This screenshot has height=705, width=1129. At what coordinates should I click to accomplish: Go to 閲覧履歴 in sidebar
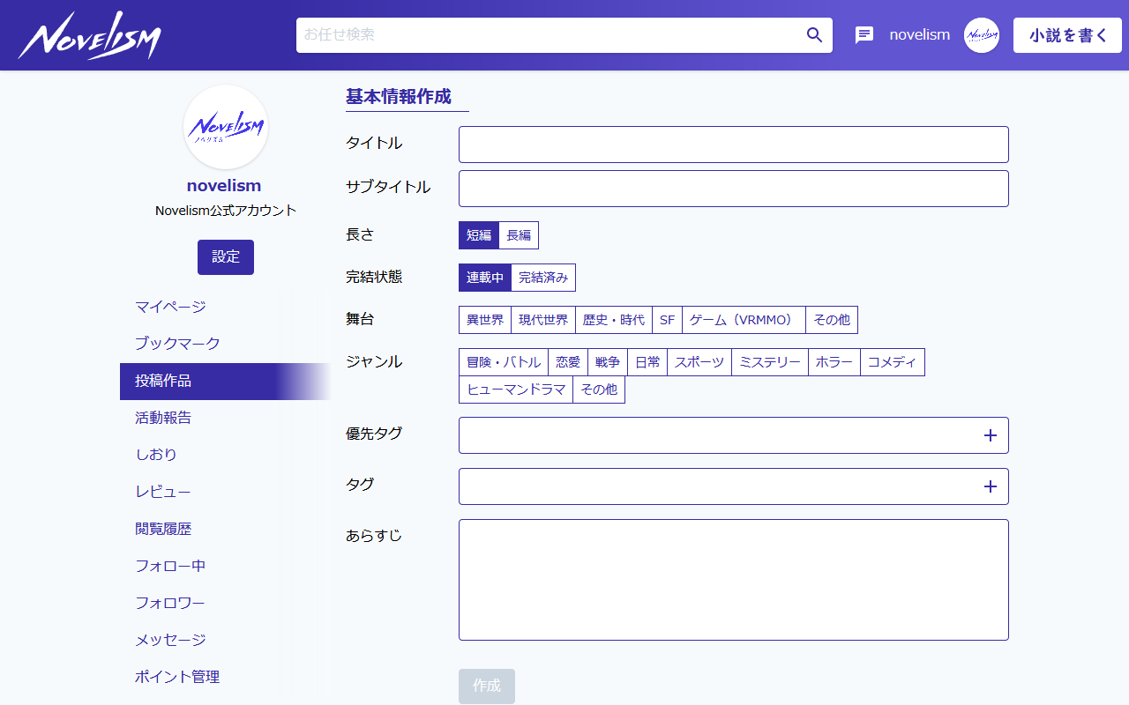click(x=163, y=529)
